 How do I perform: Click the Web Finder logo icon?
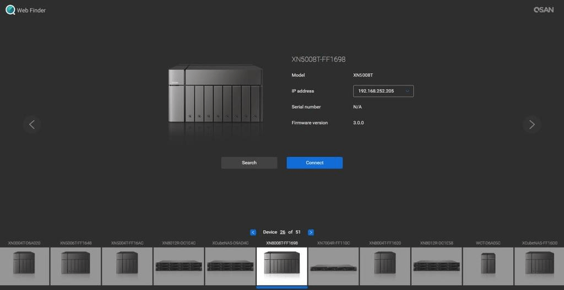(10, 10)
